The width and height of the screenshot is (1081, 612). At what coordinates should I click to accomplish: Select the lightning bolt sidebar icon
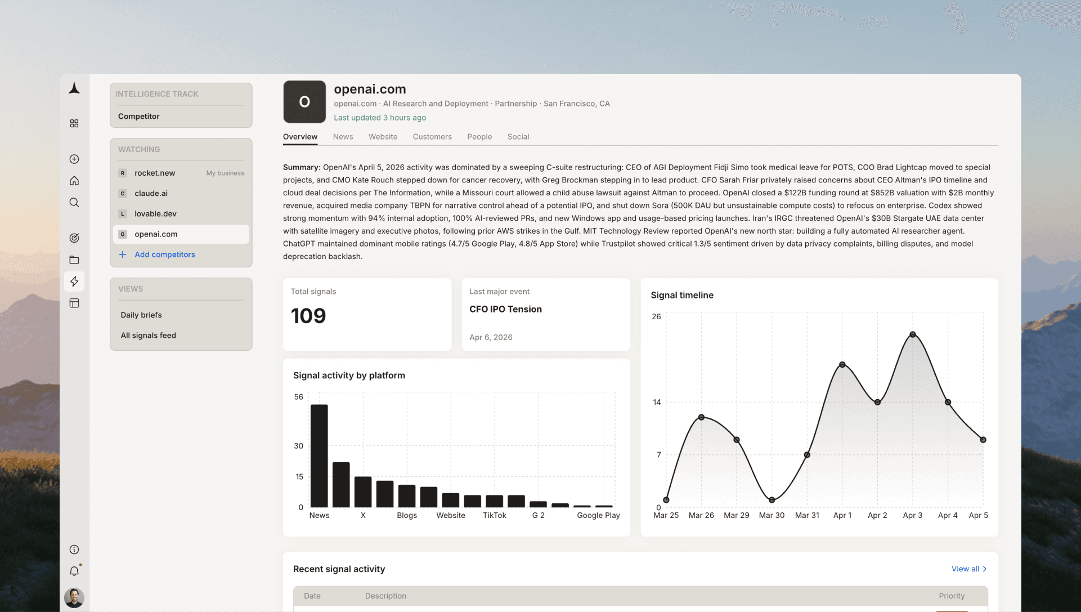tap(74, 282)
